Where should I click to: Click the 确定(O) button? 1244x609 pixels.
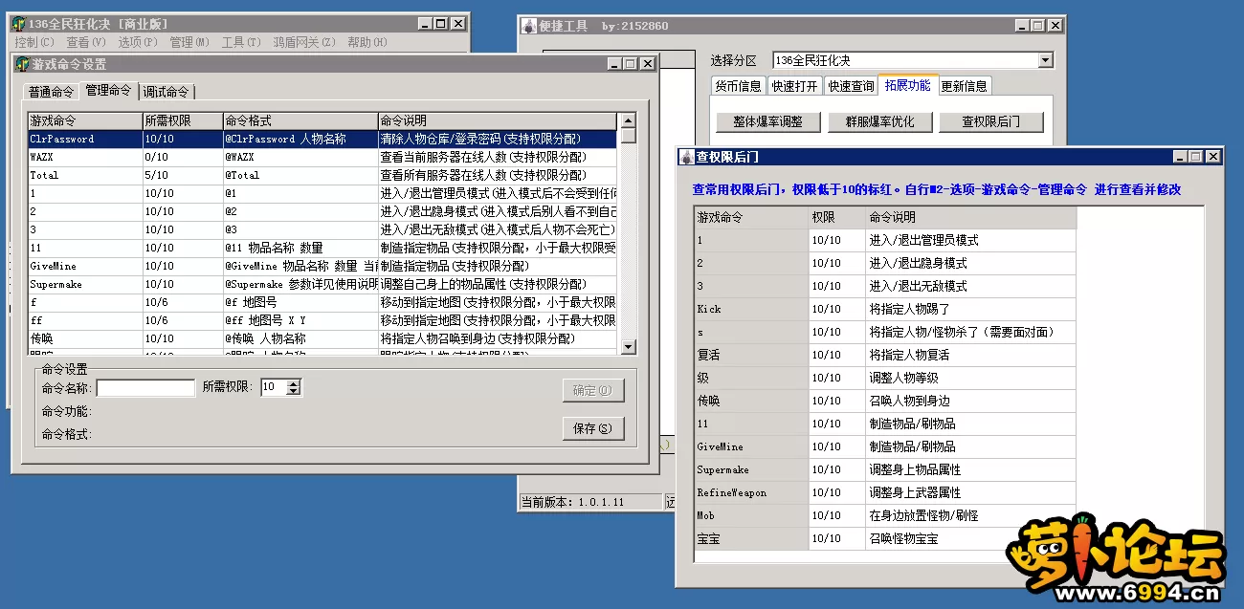click(593, 390)
